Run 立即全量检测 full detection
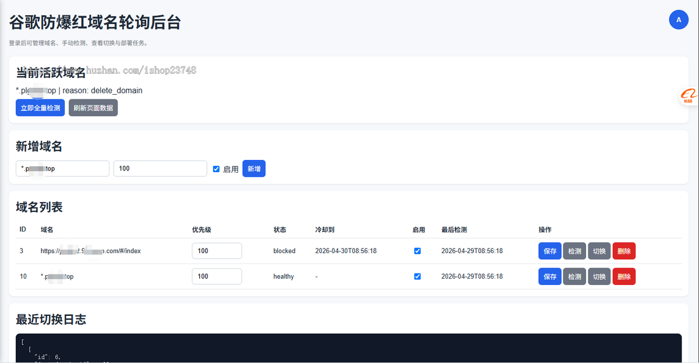The image size is (699, 363). click(x=40, y=108)
